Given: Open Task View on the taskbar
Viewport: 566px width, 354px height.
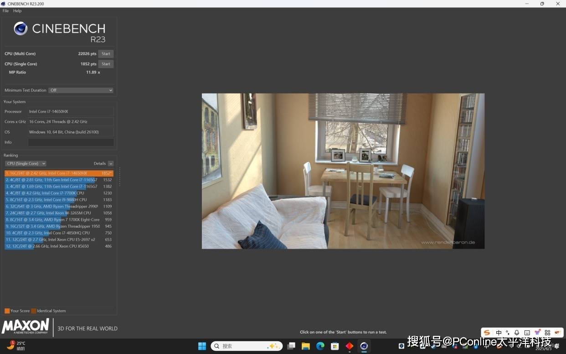Looking at the screenshot, I should (291, 346).
